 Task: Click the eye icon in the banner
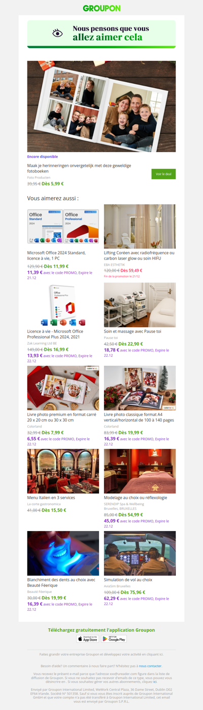coord(58,33)
